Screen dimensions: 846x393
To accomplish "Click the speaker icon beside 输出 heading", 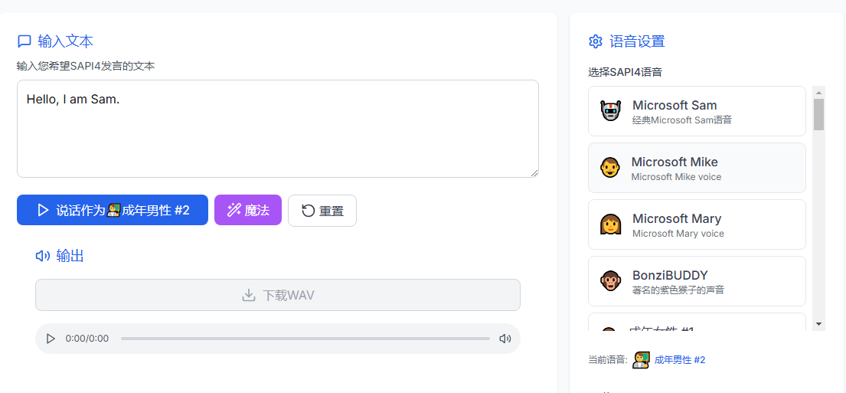I will tap(43, 256).
